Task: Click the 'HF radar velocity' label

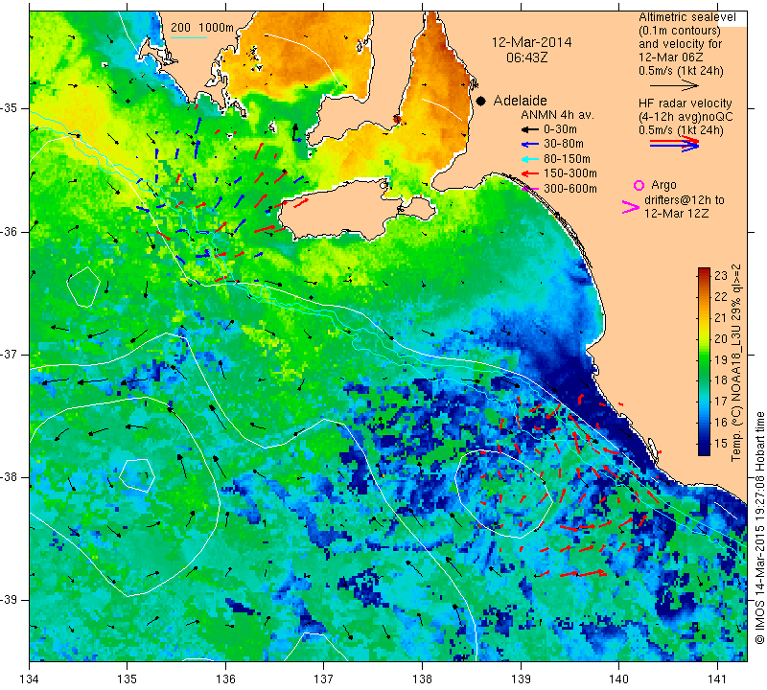Action: pyautogui.click(x=685, y=103)
